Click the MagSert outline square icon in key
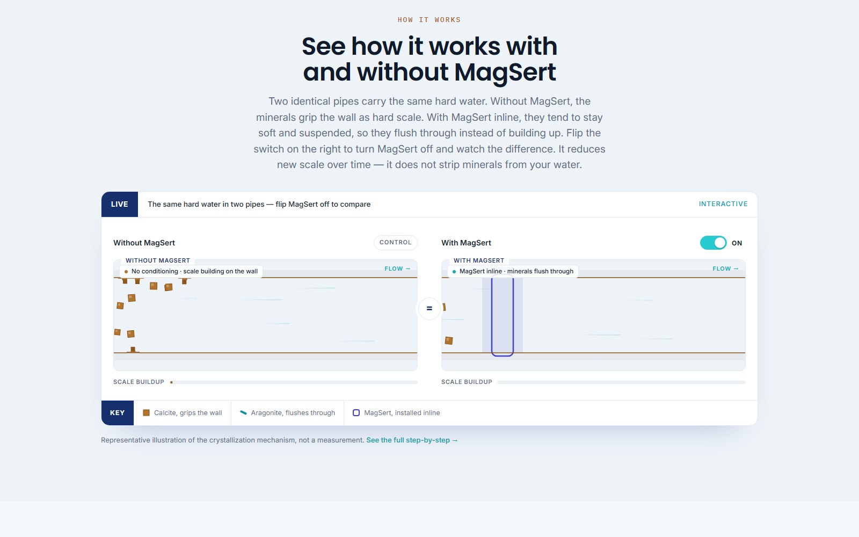859x537 pixels. [356, 412]
